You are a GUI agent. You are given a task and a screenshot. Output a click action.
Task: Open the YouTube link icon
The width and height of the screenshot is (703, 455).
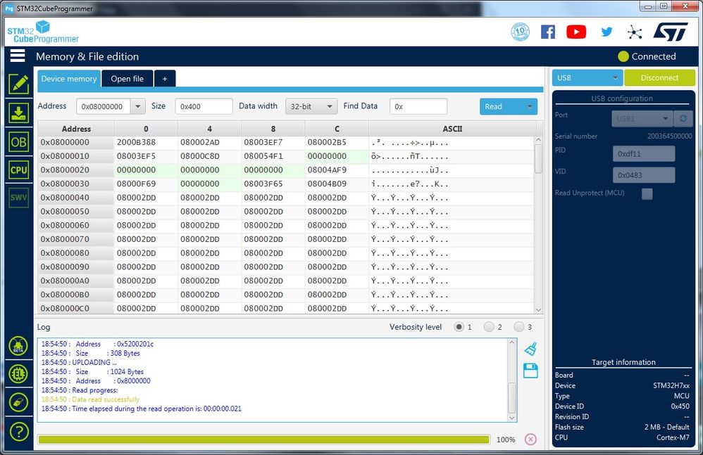coord(576,32)
